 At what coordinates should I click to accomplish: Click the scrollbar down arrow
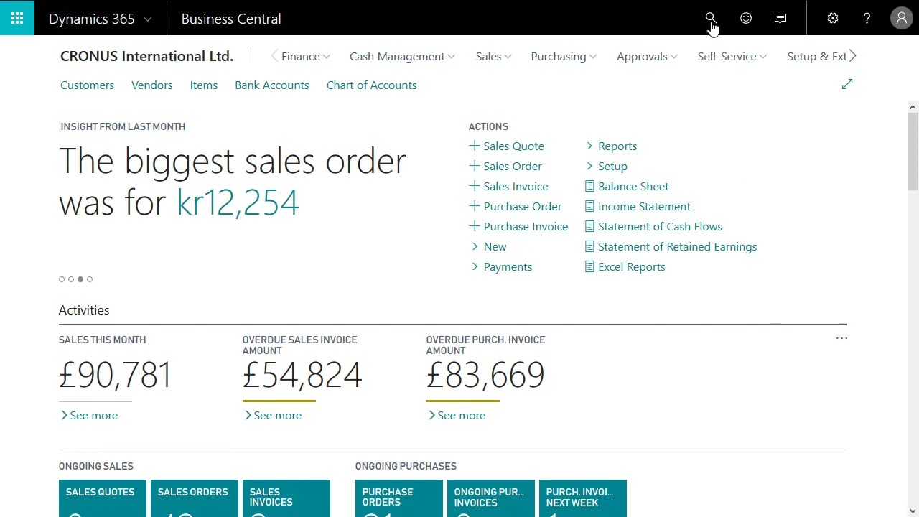(x=913, y=511)
